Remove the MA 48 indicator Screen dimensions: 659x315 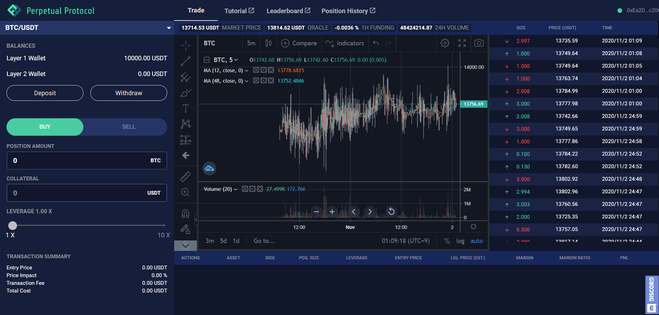(271, 81)
